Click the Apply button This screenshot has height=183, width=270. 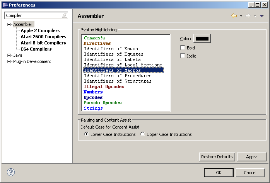pos(251,157)
